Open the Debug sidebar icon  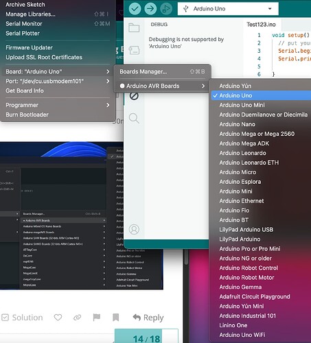134,95
